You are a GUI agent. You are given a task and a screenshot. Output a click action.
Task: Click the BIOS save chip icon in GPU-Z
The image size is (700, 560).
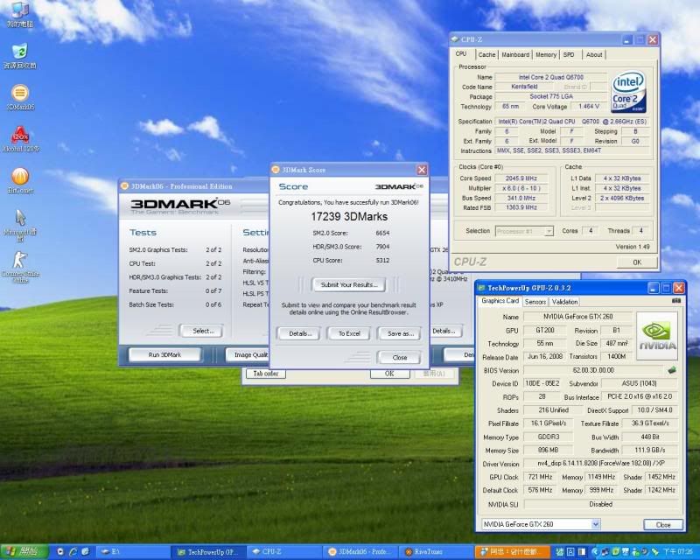672,370
